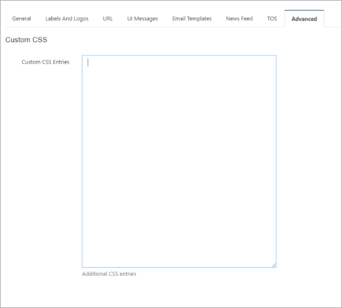
Task: Click the bottom edge of the CSS text area
Action: click(x=179, y=267)
